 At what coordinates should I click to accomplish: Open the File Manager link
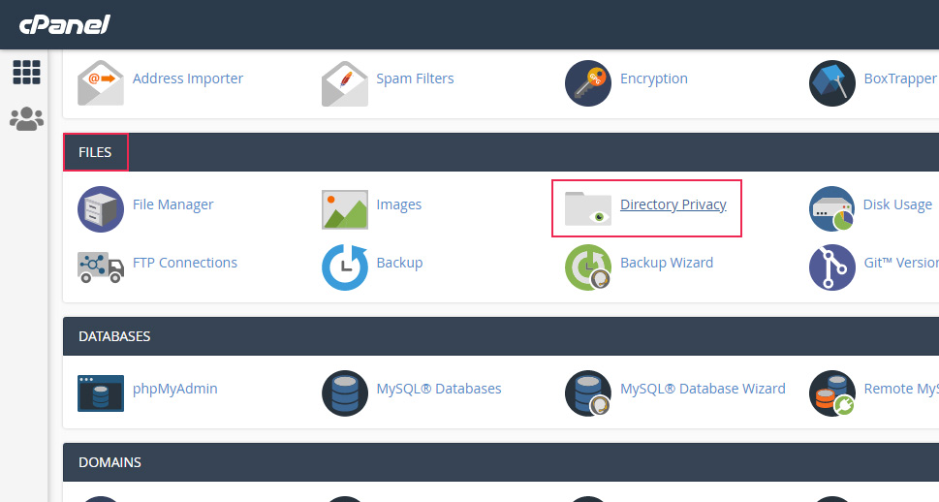click(x=172, y=204)
